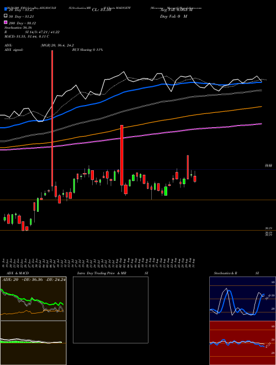Click the second tall red spike bar
Image resolution: width=276 pixels, height=365 pixels.
(x=122, y=155)
